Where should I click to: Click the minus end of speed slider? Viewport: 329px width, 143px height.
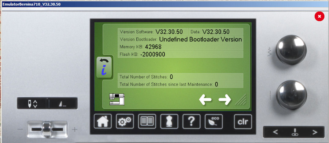(x=20, y=129)
